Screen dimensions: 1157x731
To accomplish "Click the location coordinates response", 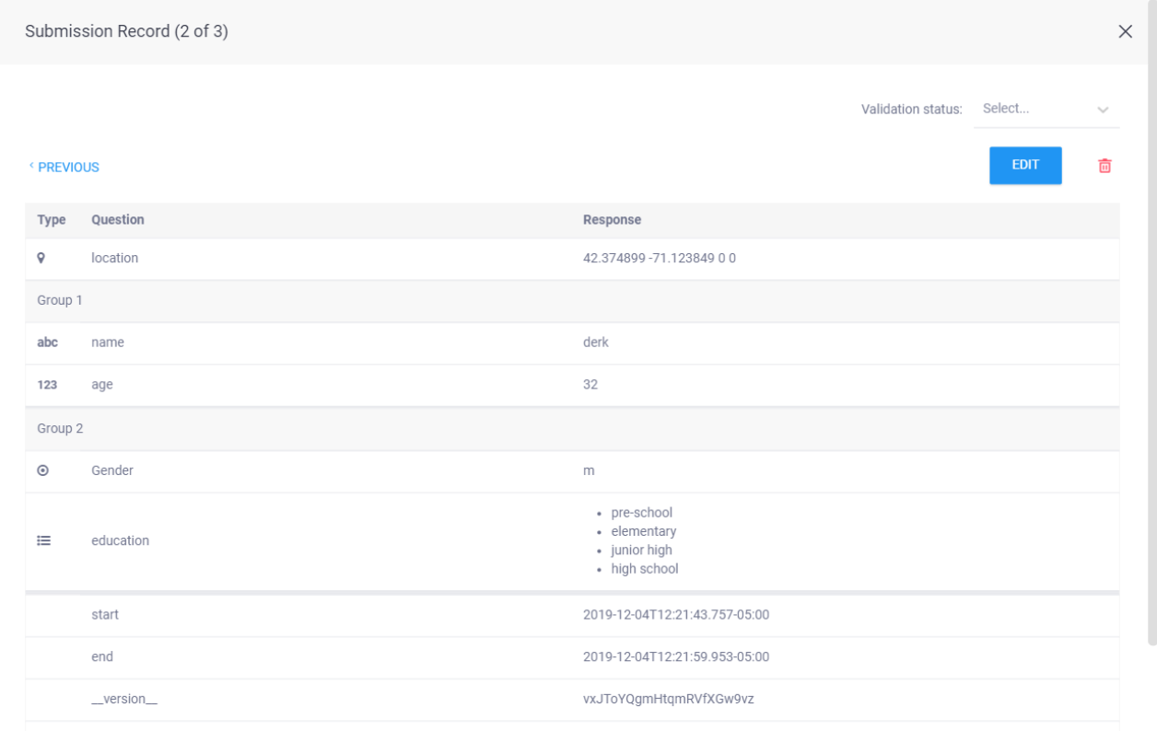I will [x=660, y=259].
